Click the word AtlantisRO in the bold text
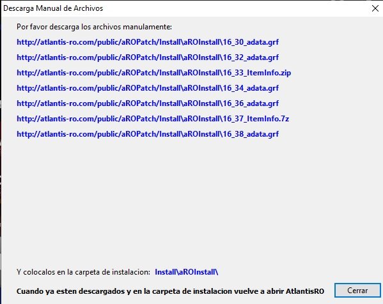 tap(305, 291)
